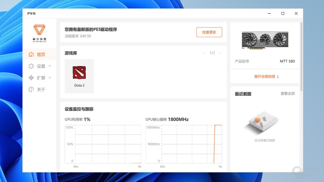Click the 最近截图 heading
This screenshot has height=182, width=324.
tap(243, 94)
